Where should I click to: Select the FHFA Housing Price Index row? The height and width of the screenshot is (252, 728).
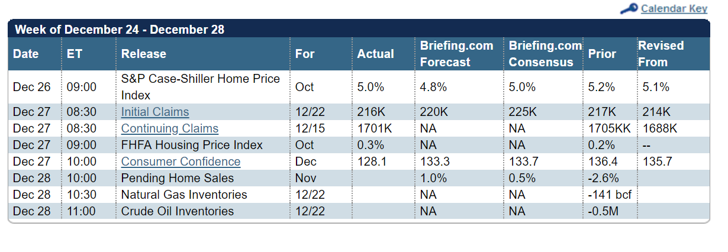point(192,145)
